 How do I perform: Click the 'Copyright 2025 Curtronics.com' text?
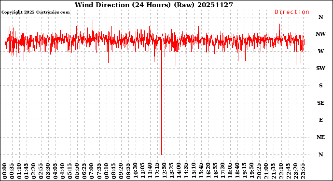[x=35, y=13]
